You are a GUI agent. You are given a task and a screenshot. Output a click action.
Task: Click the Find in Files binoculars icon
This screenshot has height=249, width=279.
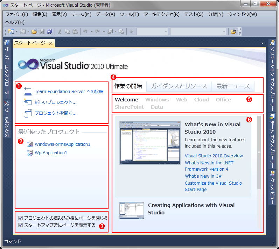[x=233, y=31]
